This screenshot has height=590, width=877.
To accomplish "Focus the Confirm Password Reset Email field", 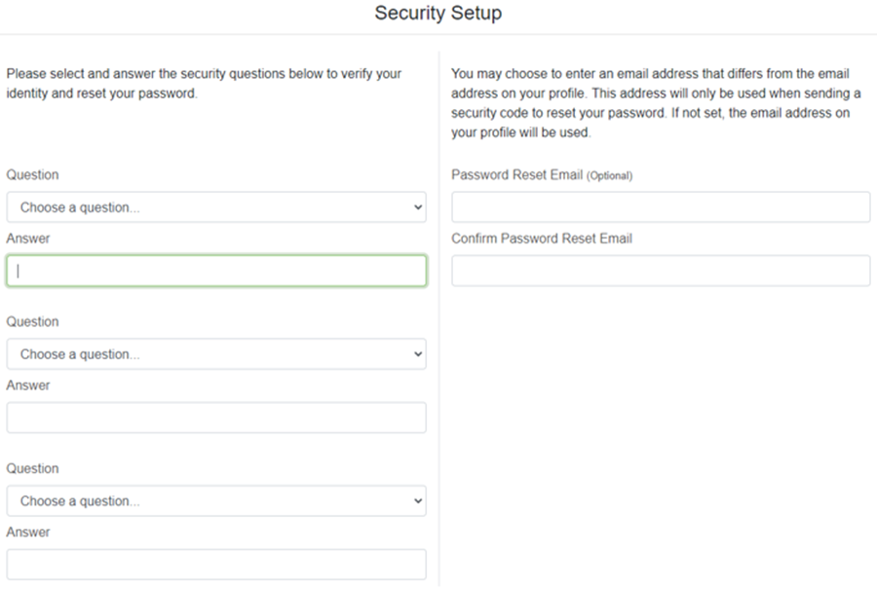I will pyautogui.click(x=661, y=271).
